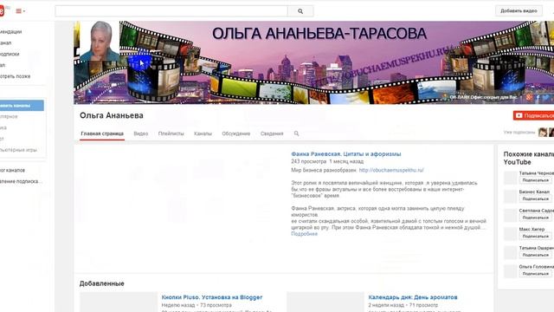554x312 pixels.
Task: Open the Макс Хигер channel name
Action: [x=531, y=229]
